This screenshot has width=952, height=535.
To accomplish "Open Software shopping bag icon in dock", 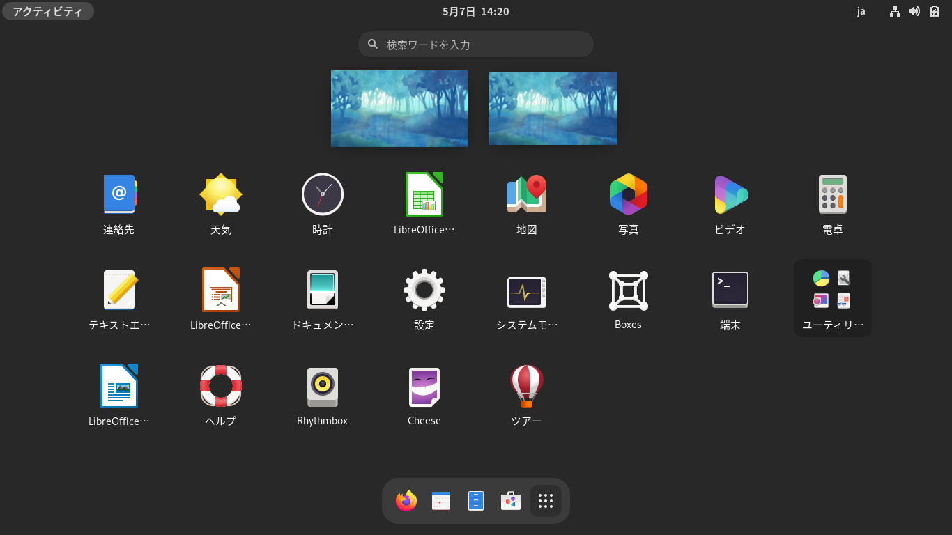I will pos(511,501).
